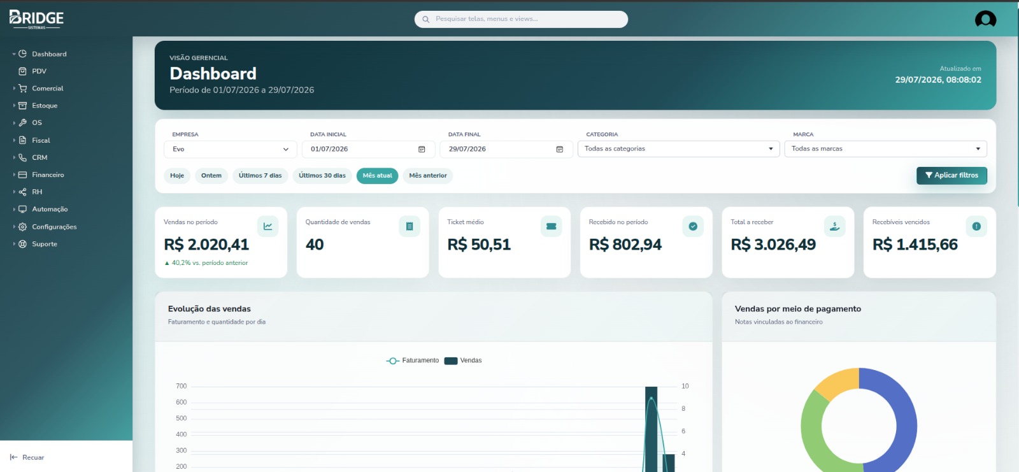The image size is (1019, 472).
Task: Click the Recuar collapse arrow icon
Action: pyautogui.click(x=13, y=457)
